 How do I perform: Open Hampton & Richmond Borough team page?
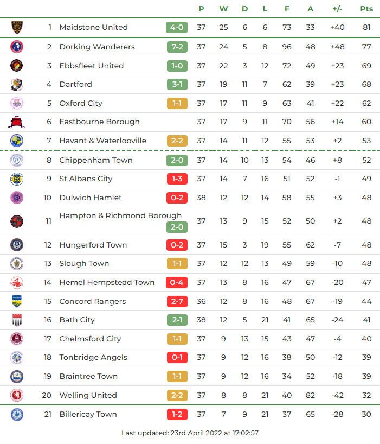120,215
